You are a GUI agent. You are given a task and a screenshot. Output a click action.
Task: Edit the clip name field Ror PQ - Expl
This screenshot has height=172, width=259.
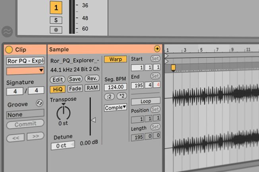click(x=25, y=61)
